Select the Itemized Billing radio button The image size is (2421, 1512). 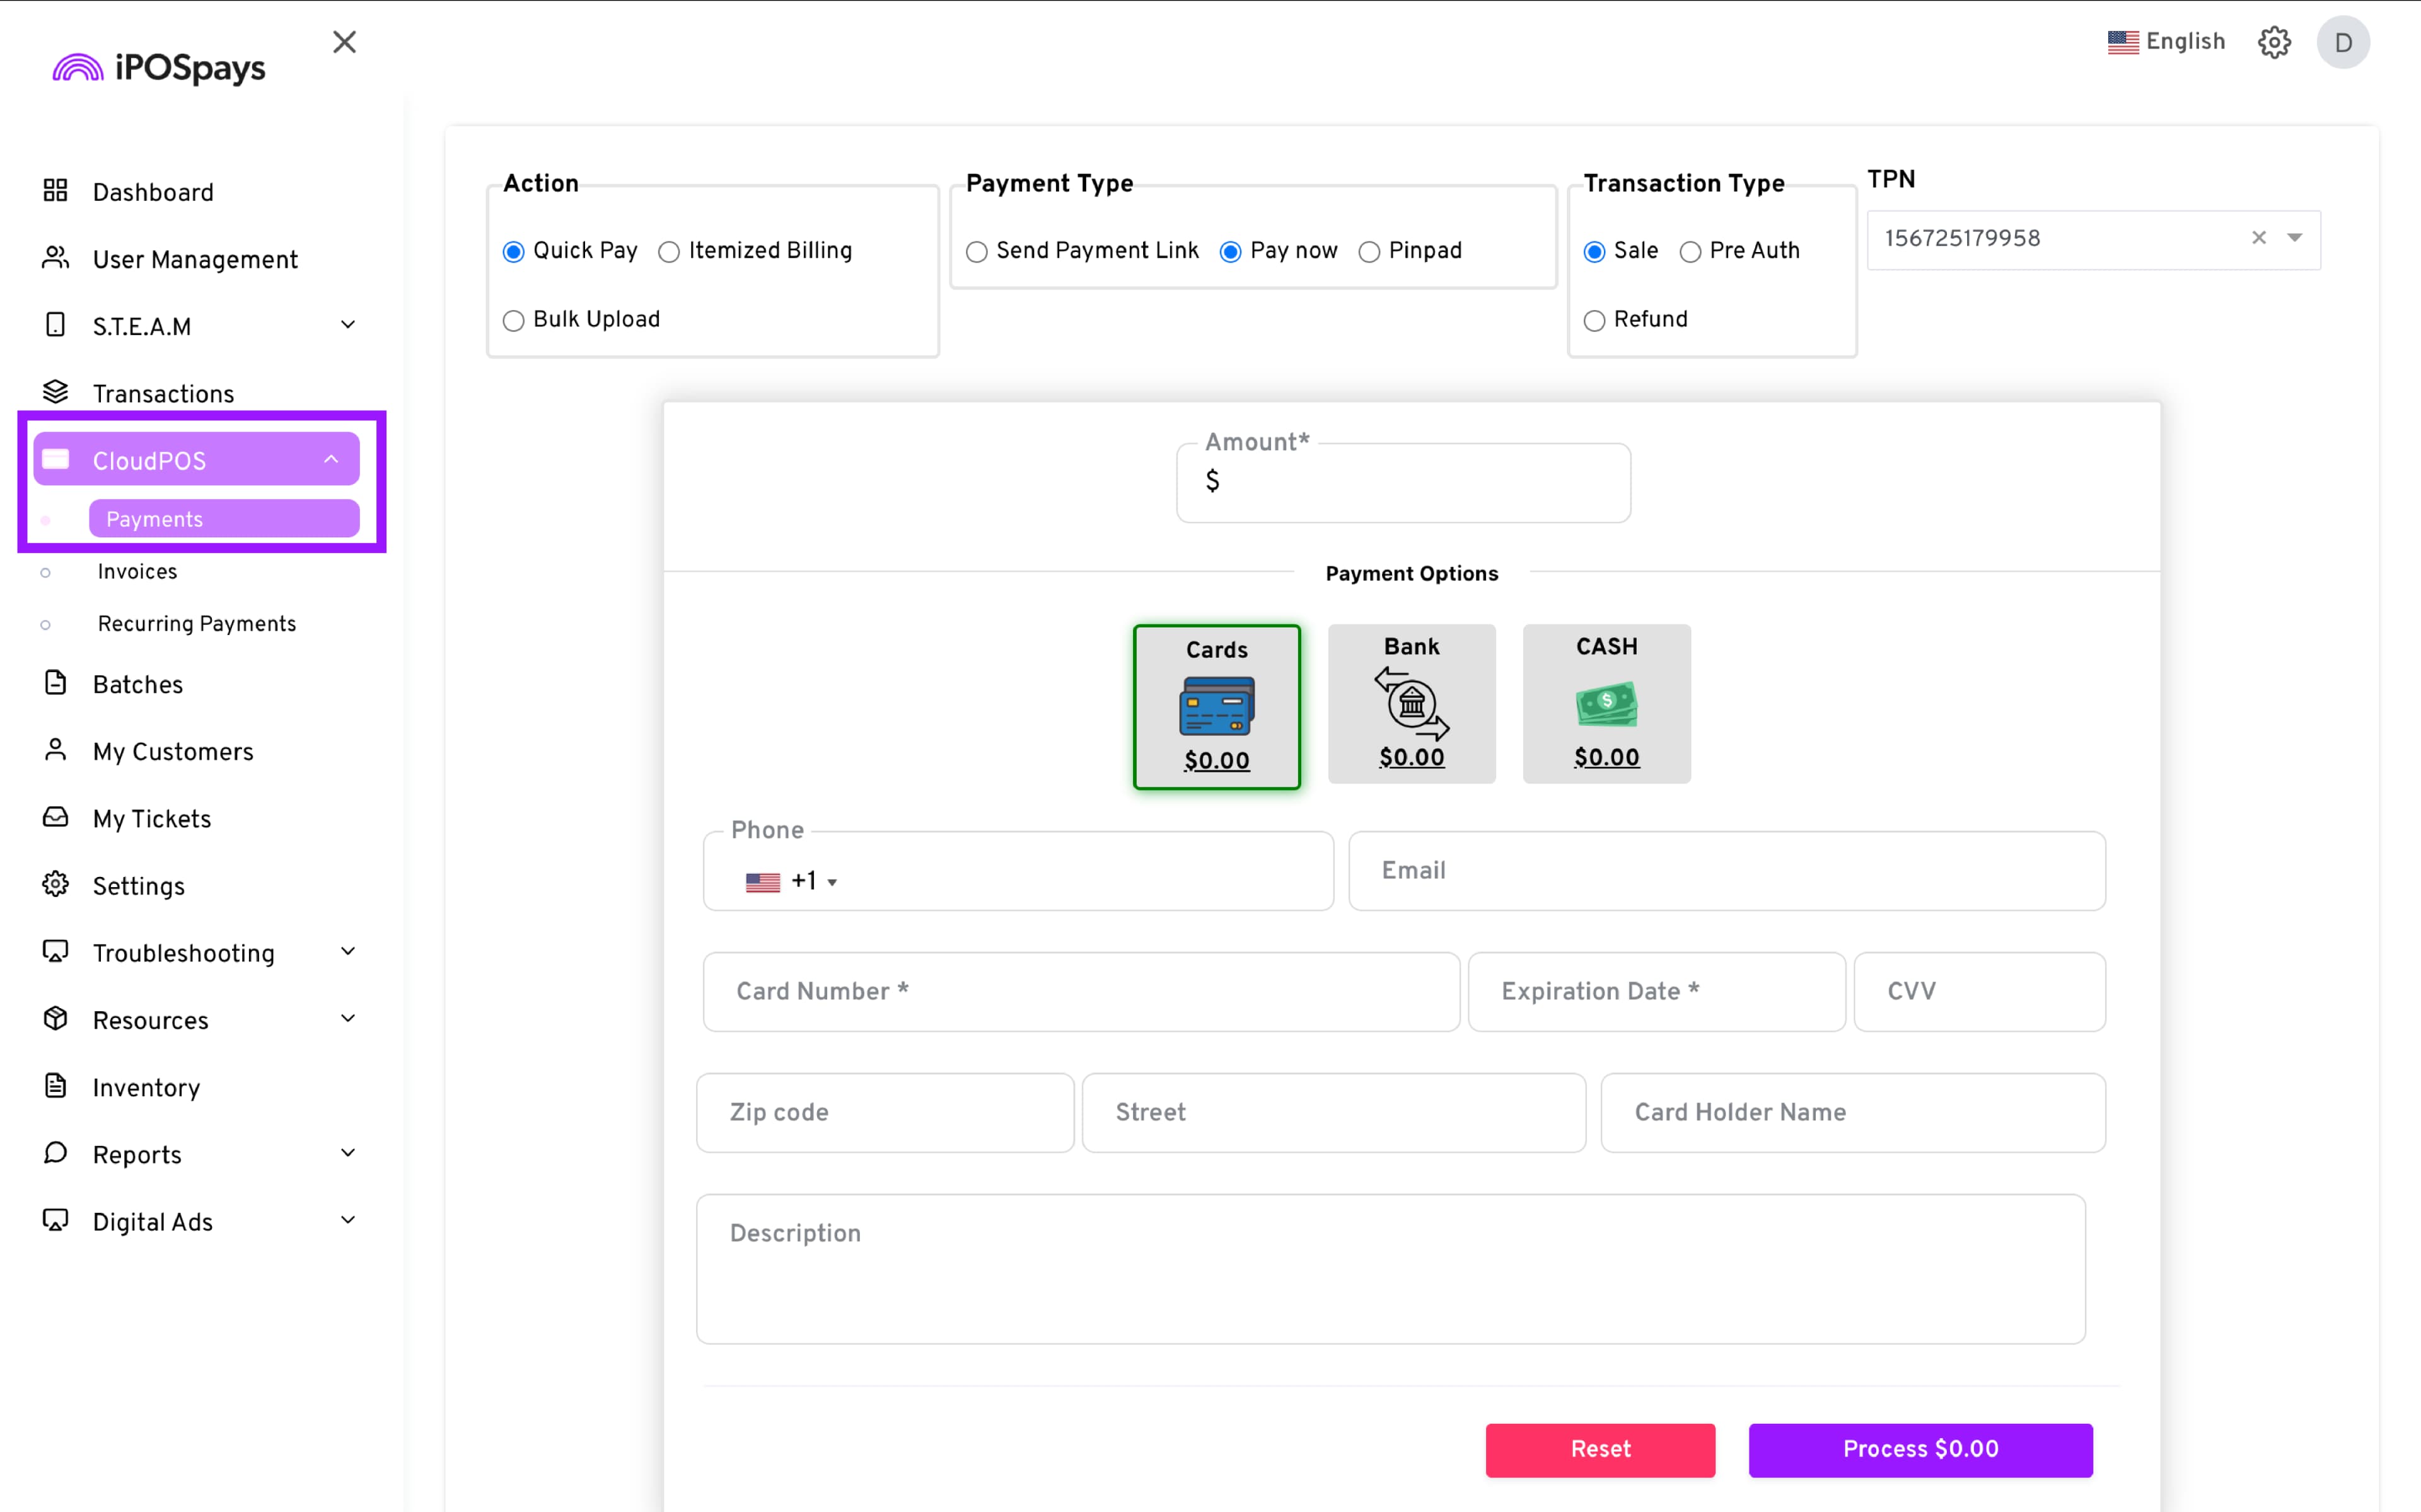(670, 252)
